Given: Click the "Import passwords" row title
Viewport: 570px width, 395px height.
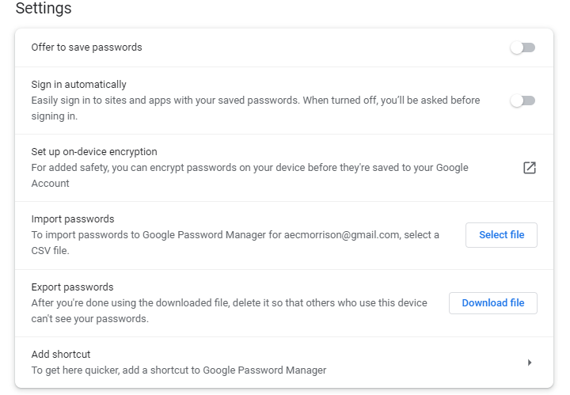Looking at the screenshot, I should [x=73, y=219].
